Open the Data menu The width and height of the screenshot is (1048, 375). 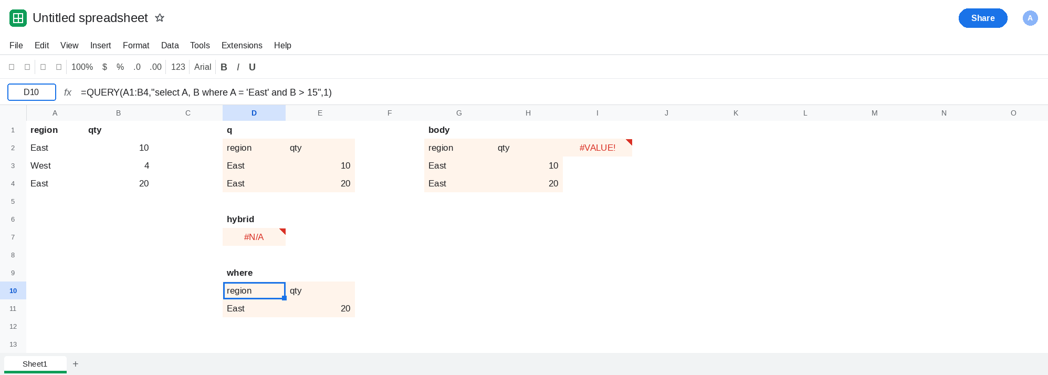(170, 46)
